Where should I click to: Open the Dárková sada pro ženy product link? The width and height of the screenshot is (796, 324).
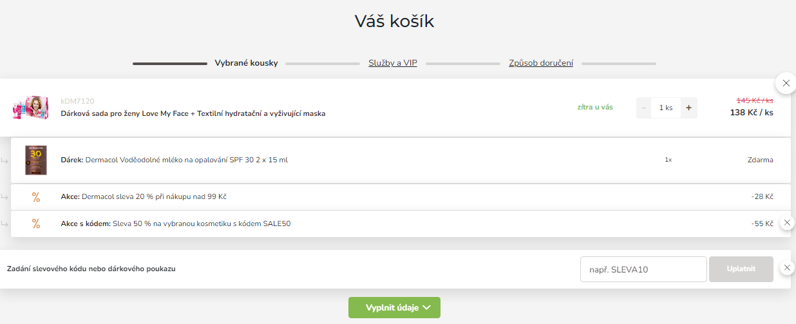(x=193, y=113)
